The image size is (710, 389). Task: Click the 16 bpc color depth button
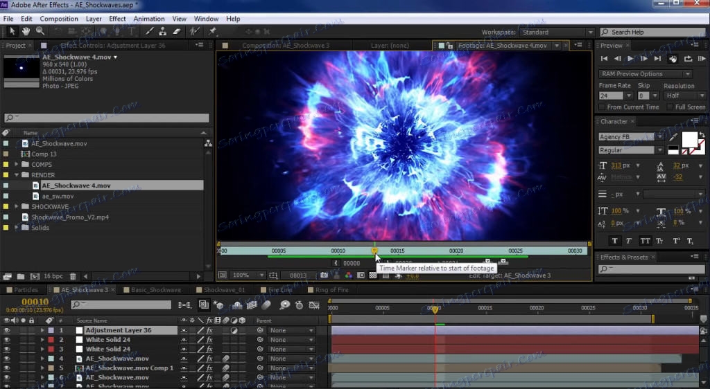pos(53,277)
